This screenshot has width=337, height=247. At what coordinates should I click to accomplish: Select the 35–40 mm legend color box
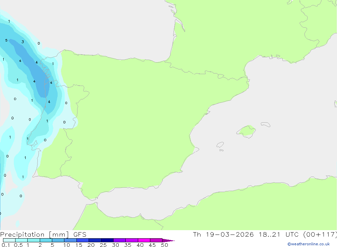pos(132,240)
